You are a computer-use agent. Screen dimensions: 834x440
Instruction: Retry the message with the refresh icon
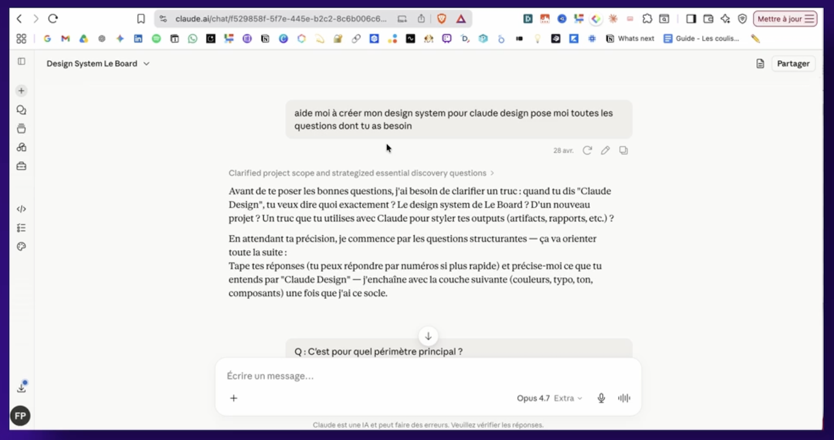tap(587, 150)
